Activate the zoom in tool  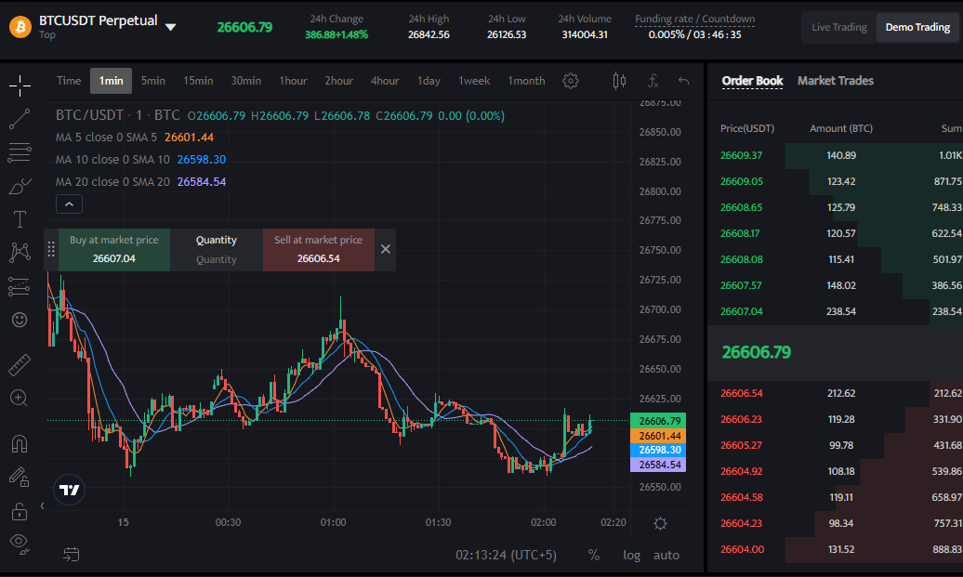19,399
